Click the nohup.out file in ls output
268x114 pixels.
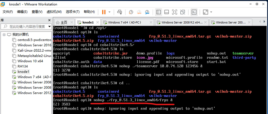point(216,53)
